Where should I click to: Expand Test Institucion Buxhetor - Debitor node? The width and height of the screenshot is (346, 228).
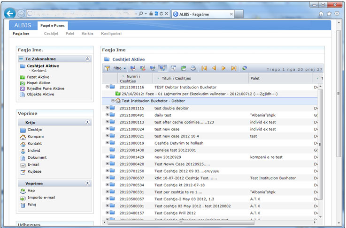tap(113, 101)
